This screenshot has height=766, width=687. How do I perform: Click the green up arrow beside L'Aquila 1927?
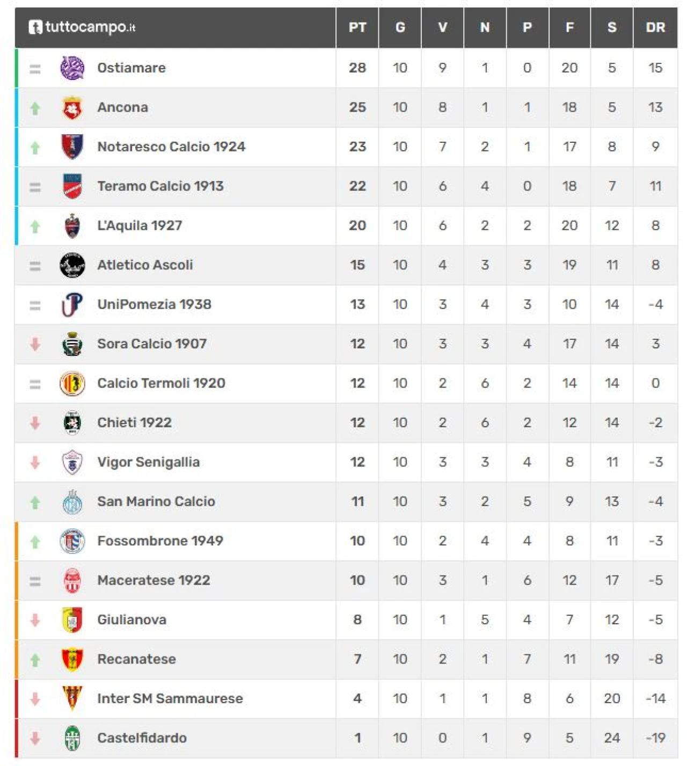coord(35,227)
